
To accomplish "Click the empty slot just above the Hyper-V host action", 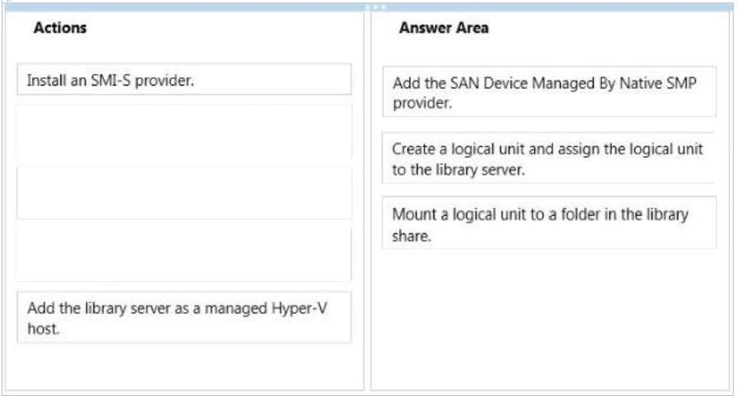I will [184, 255].
